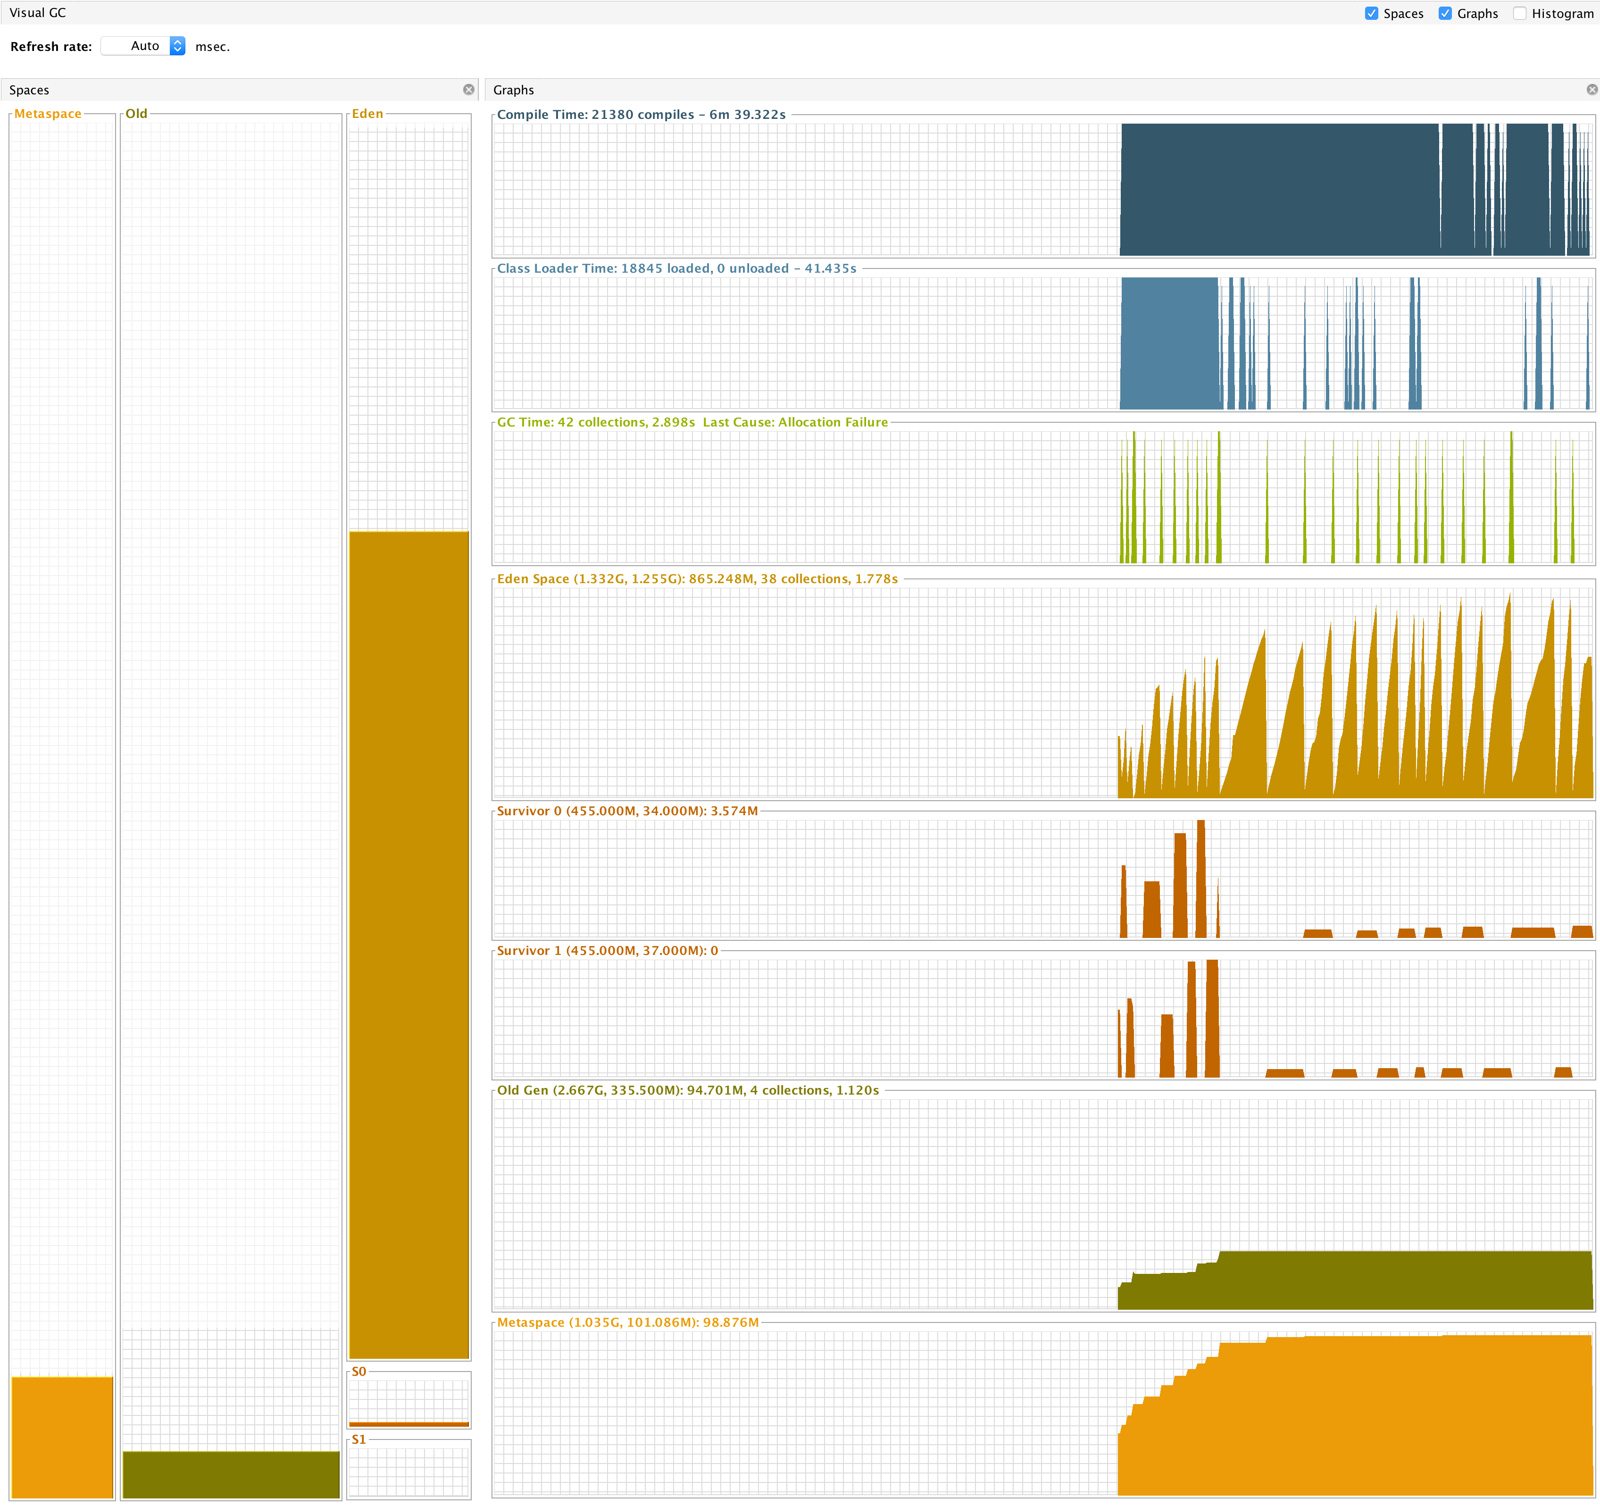Close the Spaces panel via its x icon
The width and height of the screenshot is (1600, 1506).
(469, 89)
